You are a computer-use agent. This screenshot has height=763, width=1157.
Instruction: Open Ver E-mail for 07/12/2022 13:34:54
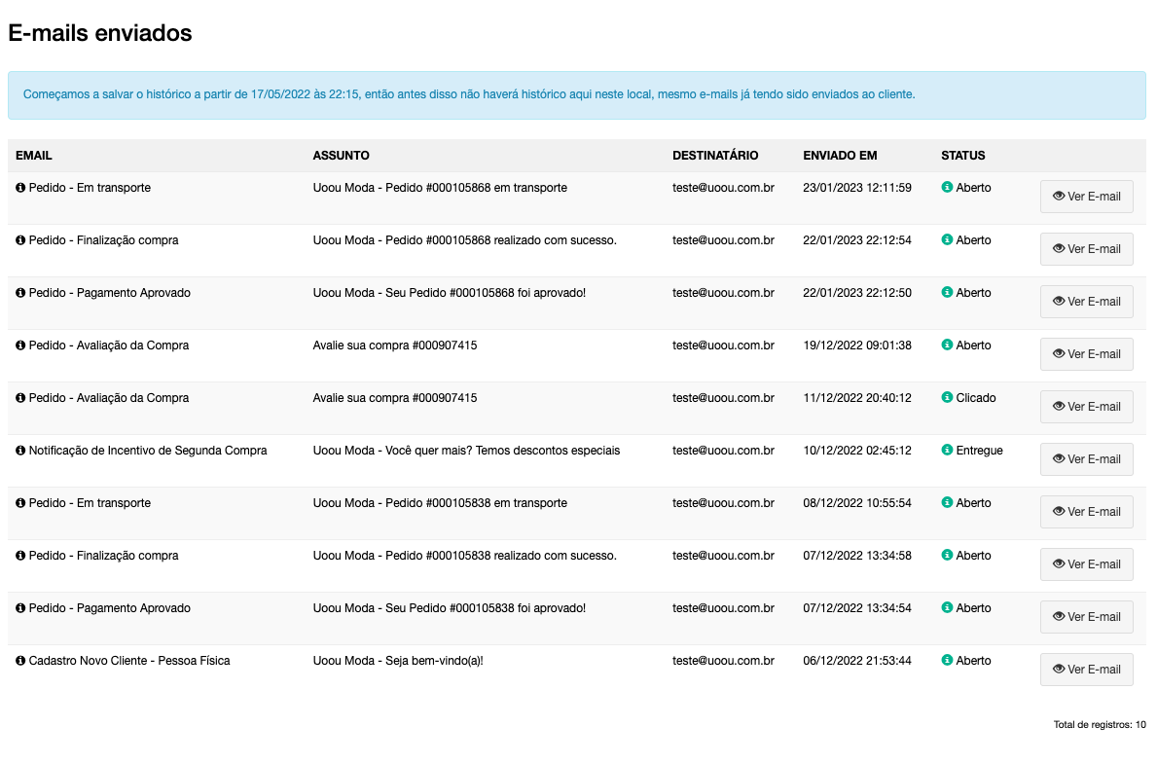coord(1086,617)
